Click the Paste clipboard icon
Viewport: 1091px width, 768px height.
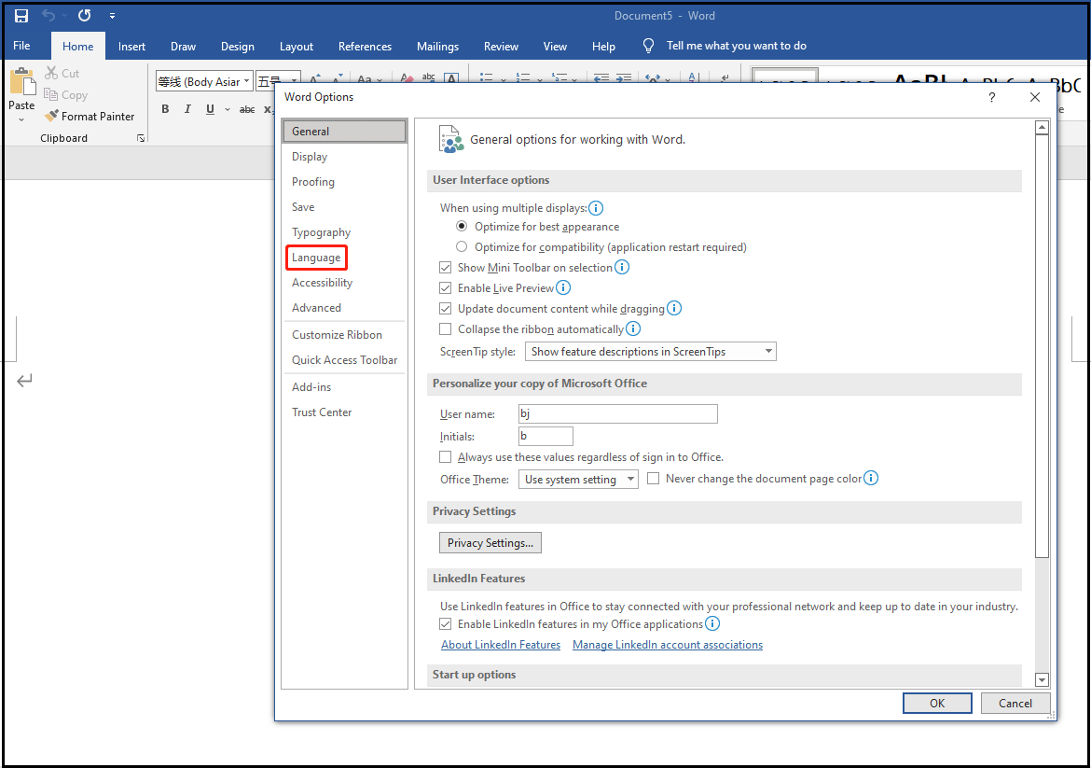click(21, 82)
